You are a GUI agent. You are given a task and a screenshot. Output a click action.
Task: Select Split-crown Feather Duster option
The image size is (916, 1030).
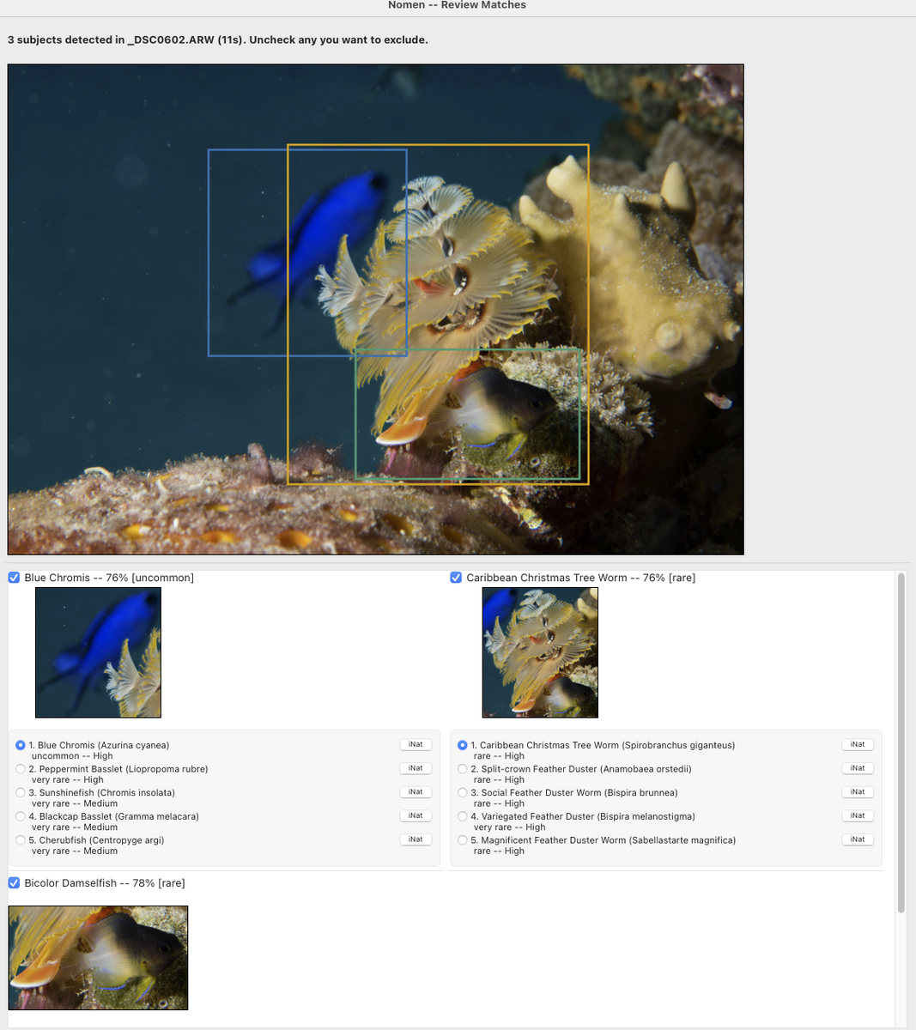click(x=463, y=769)
